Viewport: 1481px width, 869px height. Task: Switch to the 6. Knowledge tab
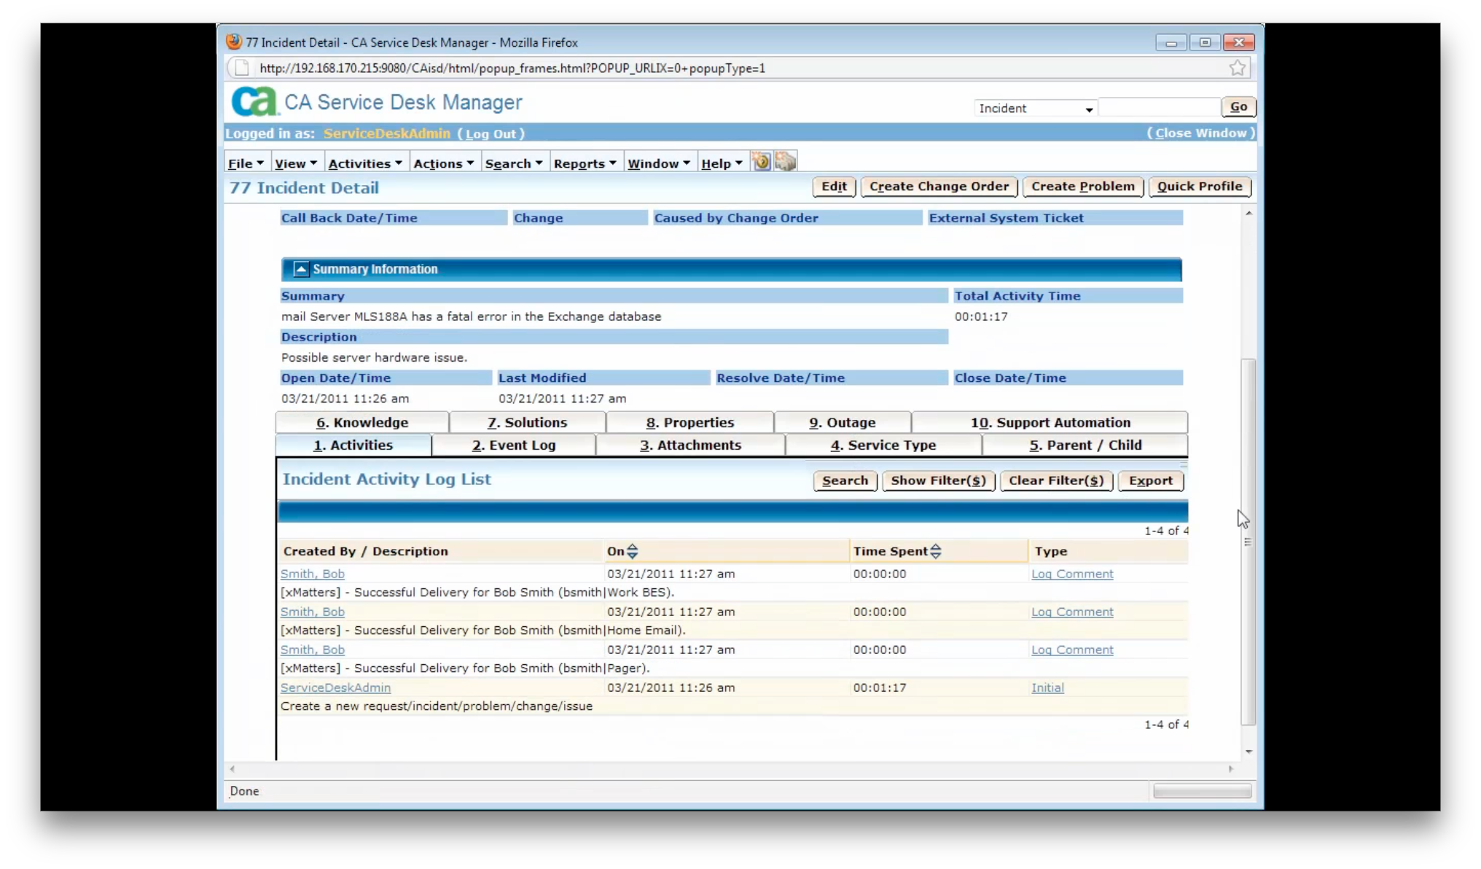pyautogui.click(x=362, y=423)
